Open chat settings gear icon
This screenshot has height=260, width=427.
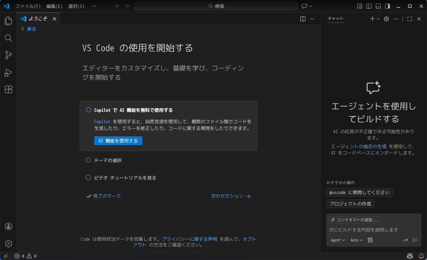[386, 19]
